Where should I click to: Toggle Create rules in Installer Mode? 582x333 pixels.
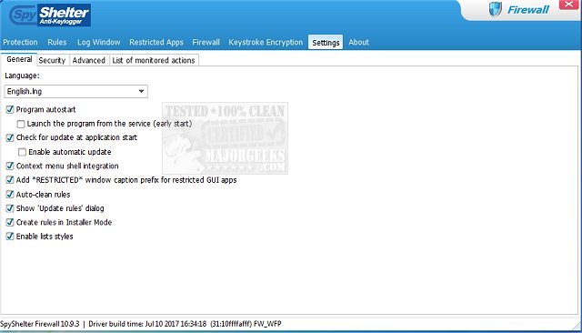pos(10,222)
